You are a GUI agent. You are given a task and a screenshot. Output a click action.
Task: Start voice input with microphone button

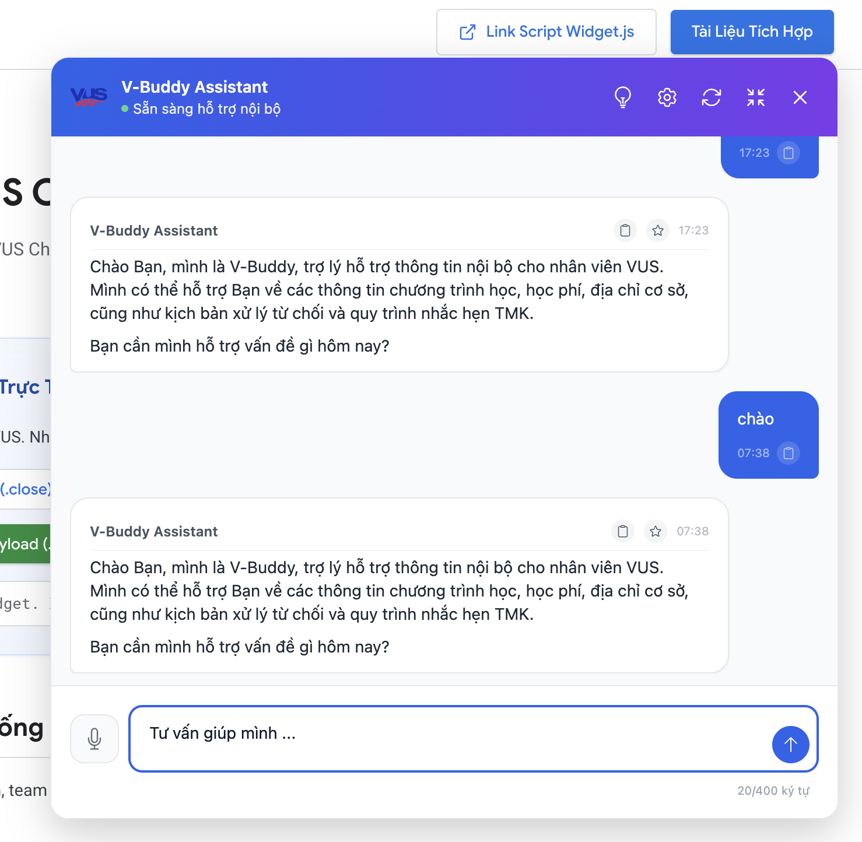click(94, 739)
